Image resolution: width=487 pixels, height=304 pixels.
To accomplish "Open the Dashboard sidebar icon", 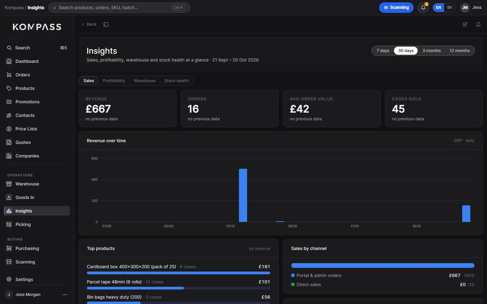I will [9, 61].
